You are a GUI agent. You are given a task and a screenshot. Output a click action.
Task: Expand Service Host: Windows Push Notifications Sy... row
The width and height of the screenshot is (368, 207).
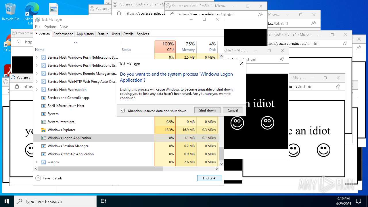coord(37,57)
